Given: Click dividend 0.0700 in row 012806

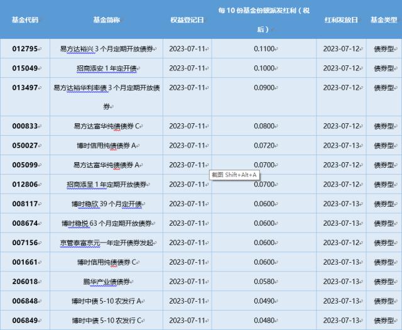Looking at the screenshot, I should click(264, 184).
